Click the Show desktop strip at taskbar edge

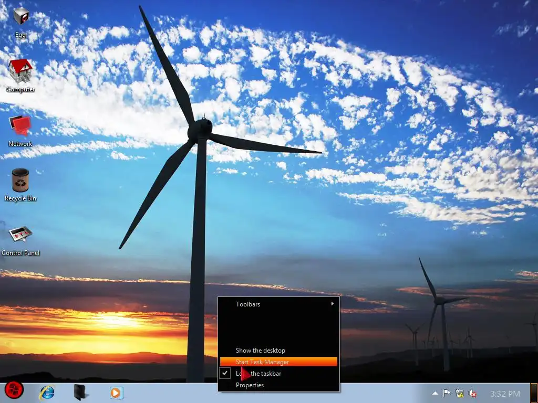tap(534, 393)
